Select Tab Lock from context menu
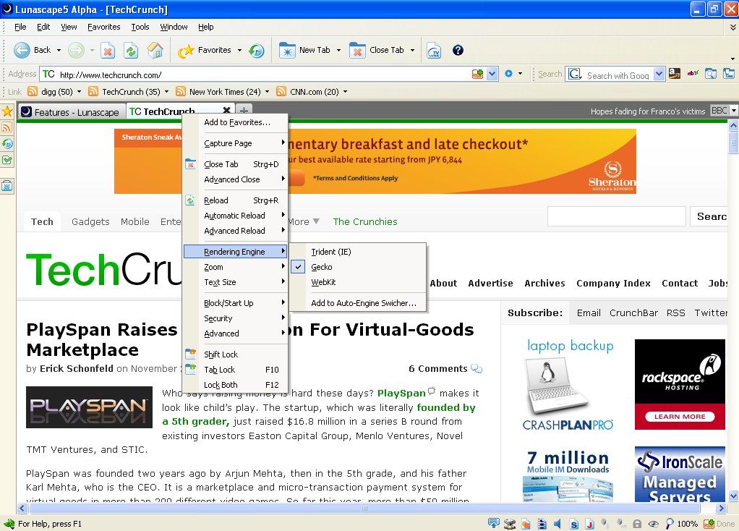Viewport: 739px width, 531px height. click(x=219, y=370)
